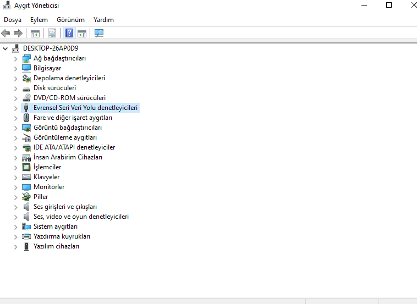Expand the Bilgisayar category

(16, 69)
